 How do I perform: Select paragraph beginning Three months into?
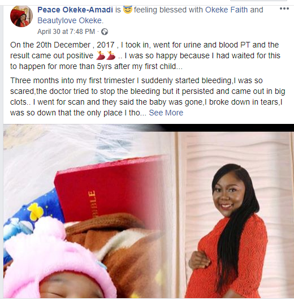148,97
